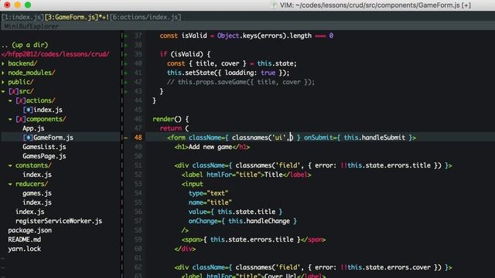This screenshot has width=495, height=278.
Task: Click the node_modules/ folder name
Action: pos(32,73)
